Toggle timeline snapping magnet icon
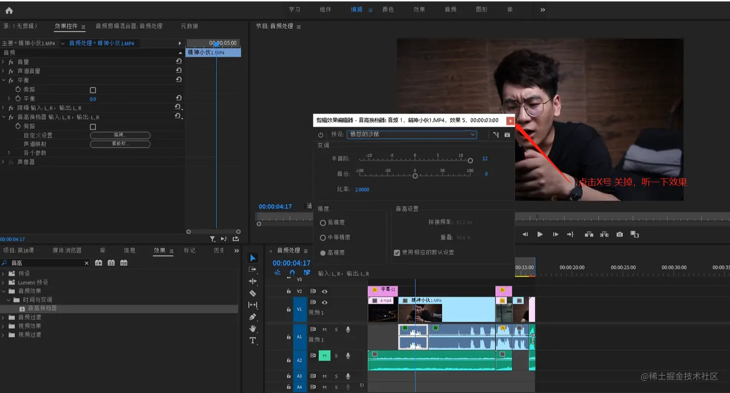730x393 pixels. [x=292, y=273]
